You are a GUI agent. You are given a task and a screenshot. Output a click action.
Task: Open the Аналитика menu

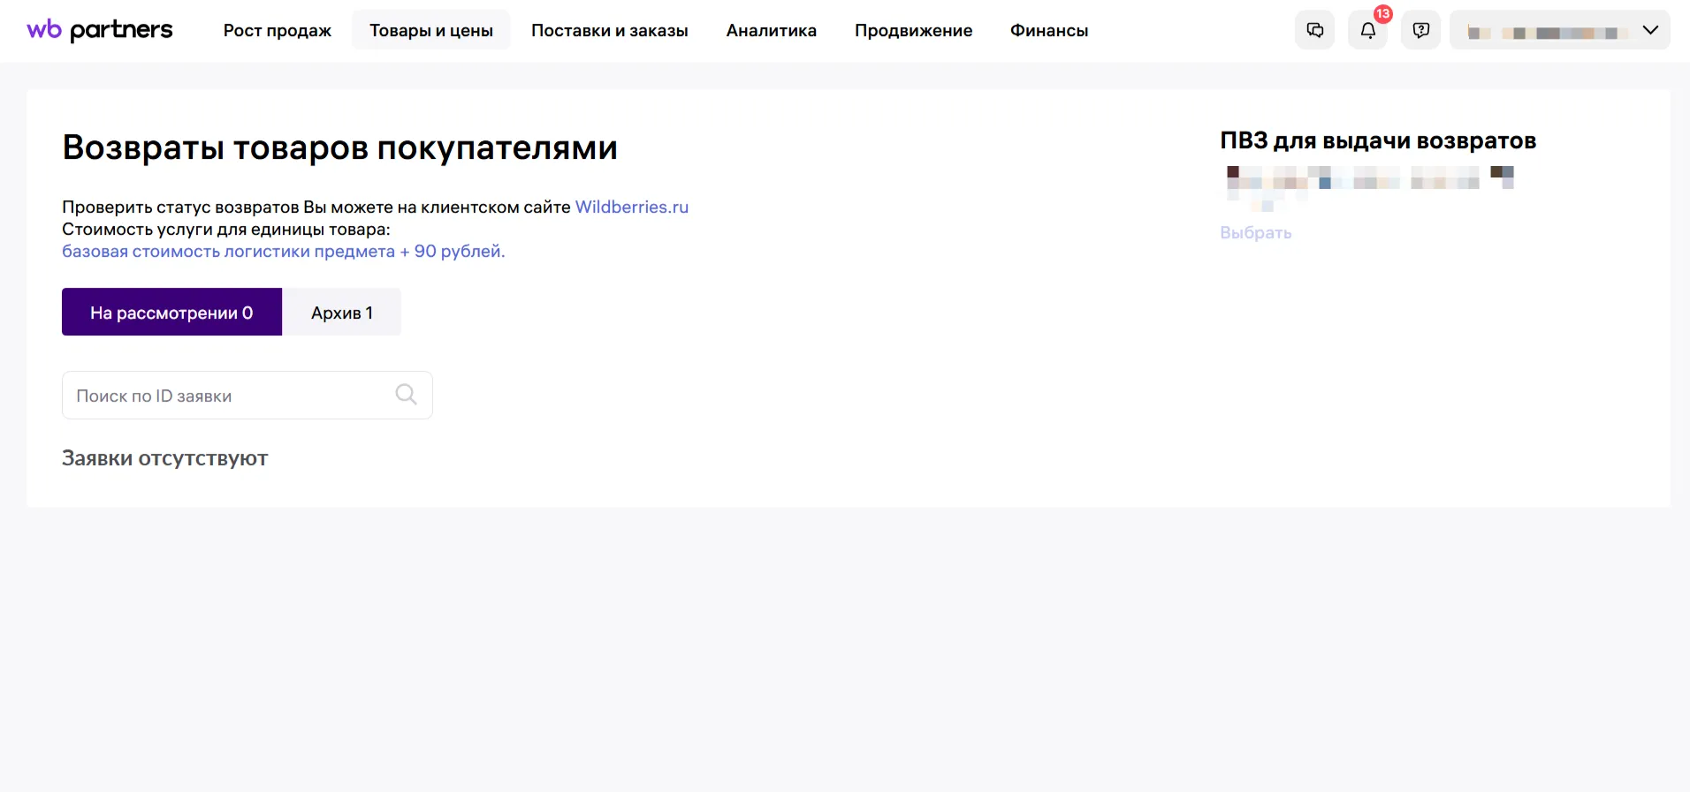point(771,31)
